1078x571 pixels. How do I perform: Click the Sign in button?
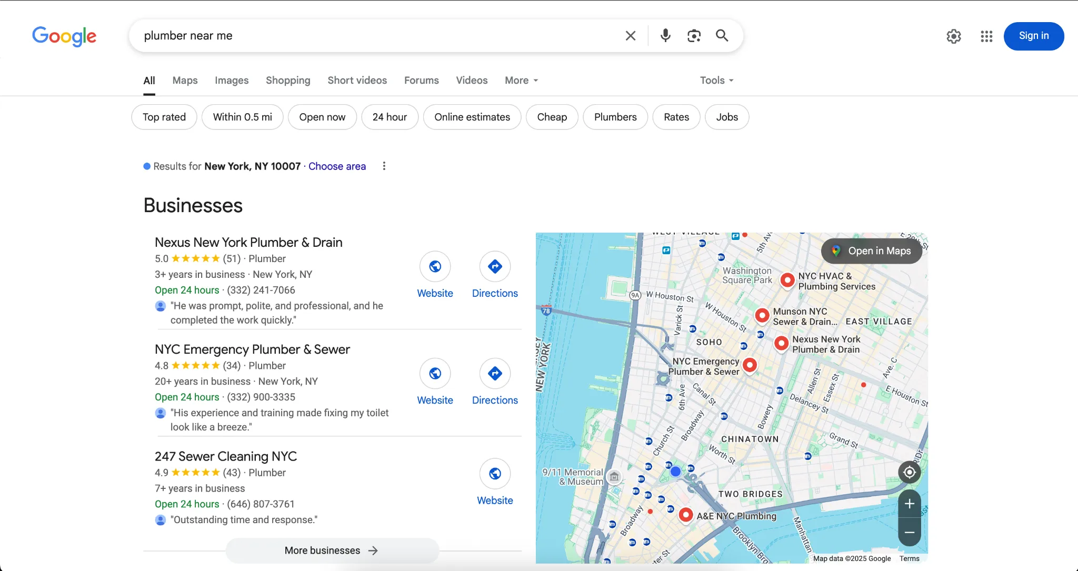click(1034, 36)
